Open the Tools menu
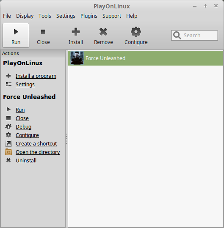 tap(45, 16)
